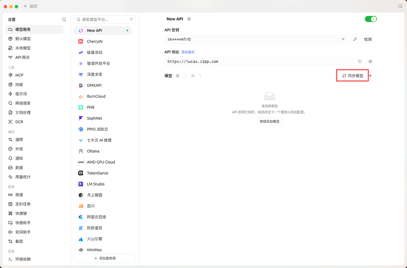The image size is (407, 268).
Task: Open API 网关 settings section
Action: click(34, 57)
